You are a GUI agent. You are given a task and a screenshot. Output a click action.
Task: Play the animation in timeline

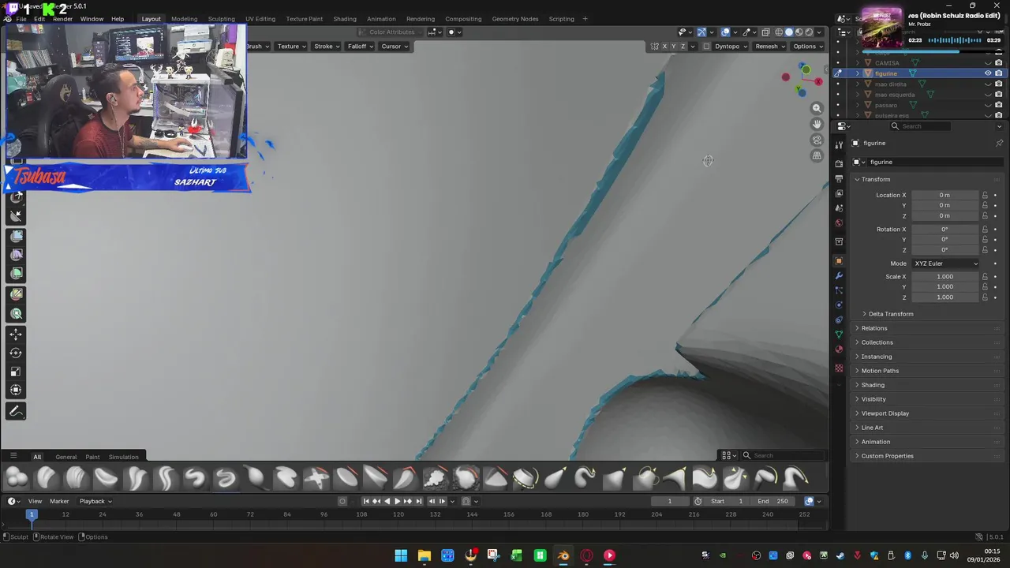click(x=397, y=501)
